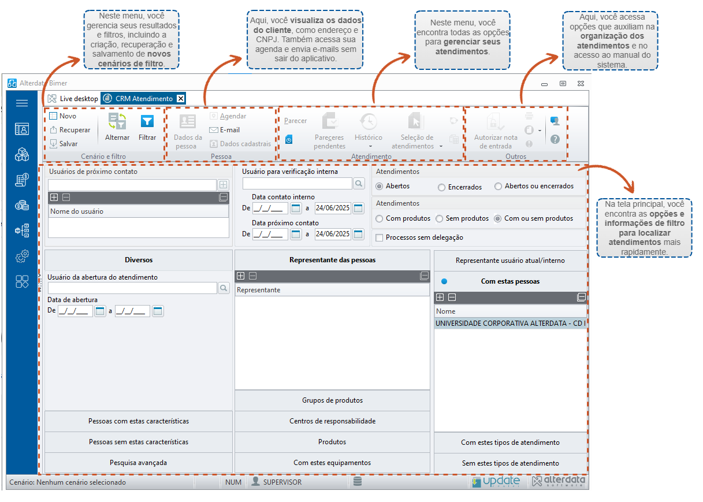Check Processos sem delegação

380,237
